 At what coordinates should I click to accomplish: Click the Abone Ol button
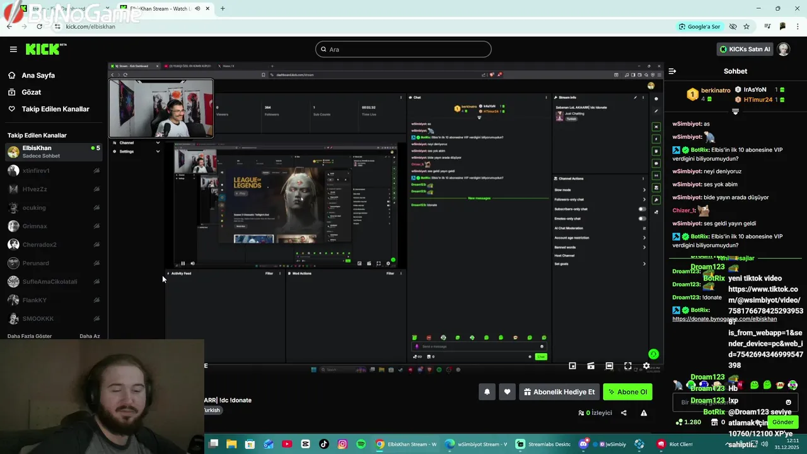click(x=627, y=392)
